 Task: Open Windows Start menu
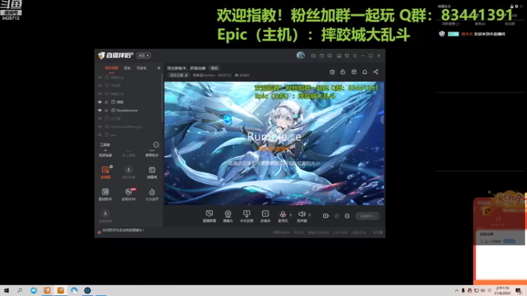pyautogui.click(x=7, y=291)
